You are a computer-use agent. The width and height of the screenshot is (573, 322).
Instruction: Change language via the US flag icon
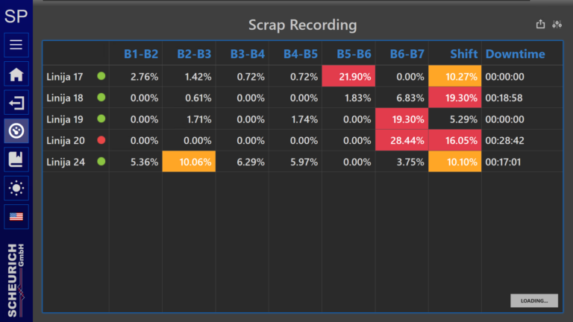pos(16,216)
